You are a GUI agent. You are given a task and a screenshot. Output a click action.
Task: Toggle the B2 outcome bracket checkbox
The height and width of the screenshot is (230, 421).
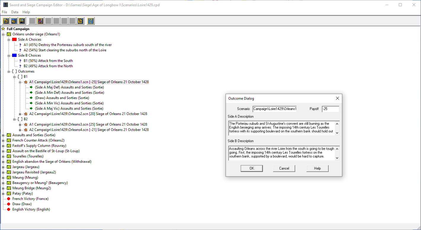coord(20,119)
